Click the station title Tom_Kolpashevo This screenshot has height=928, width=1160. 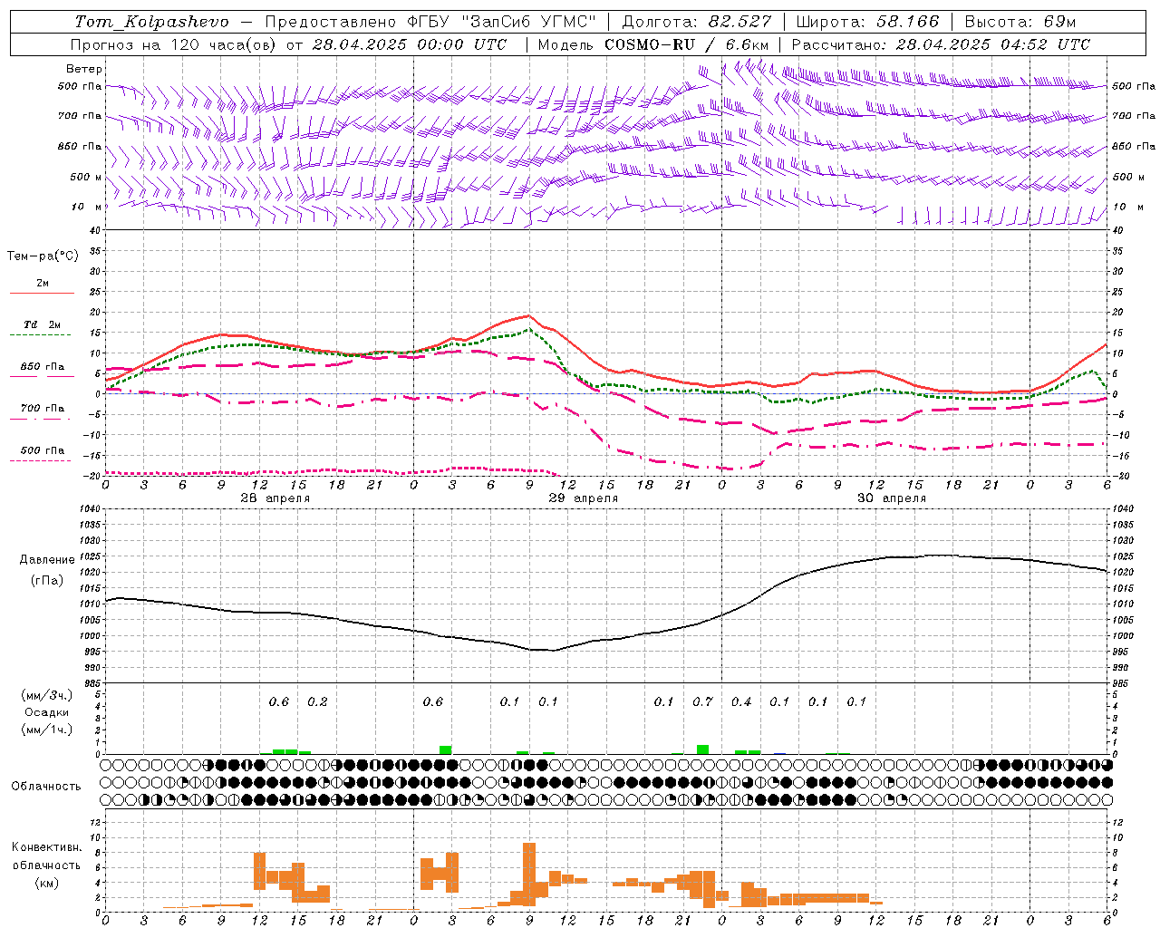151,22
